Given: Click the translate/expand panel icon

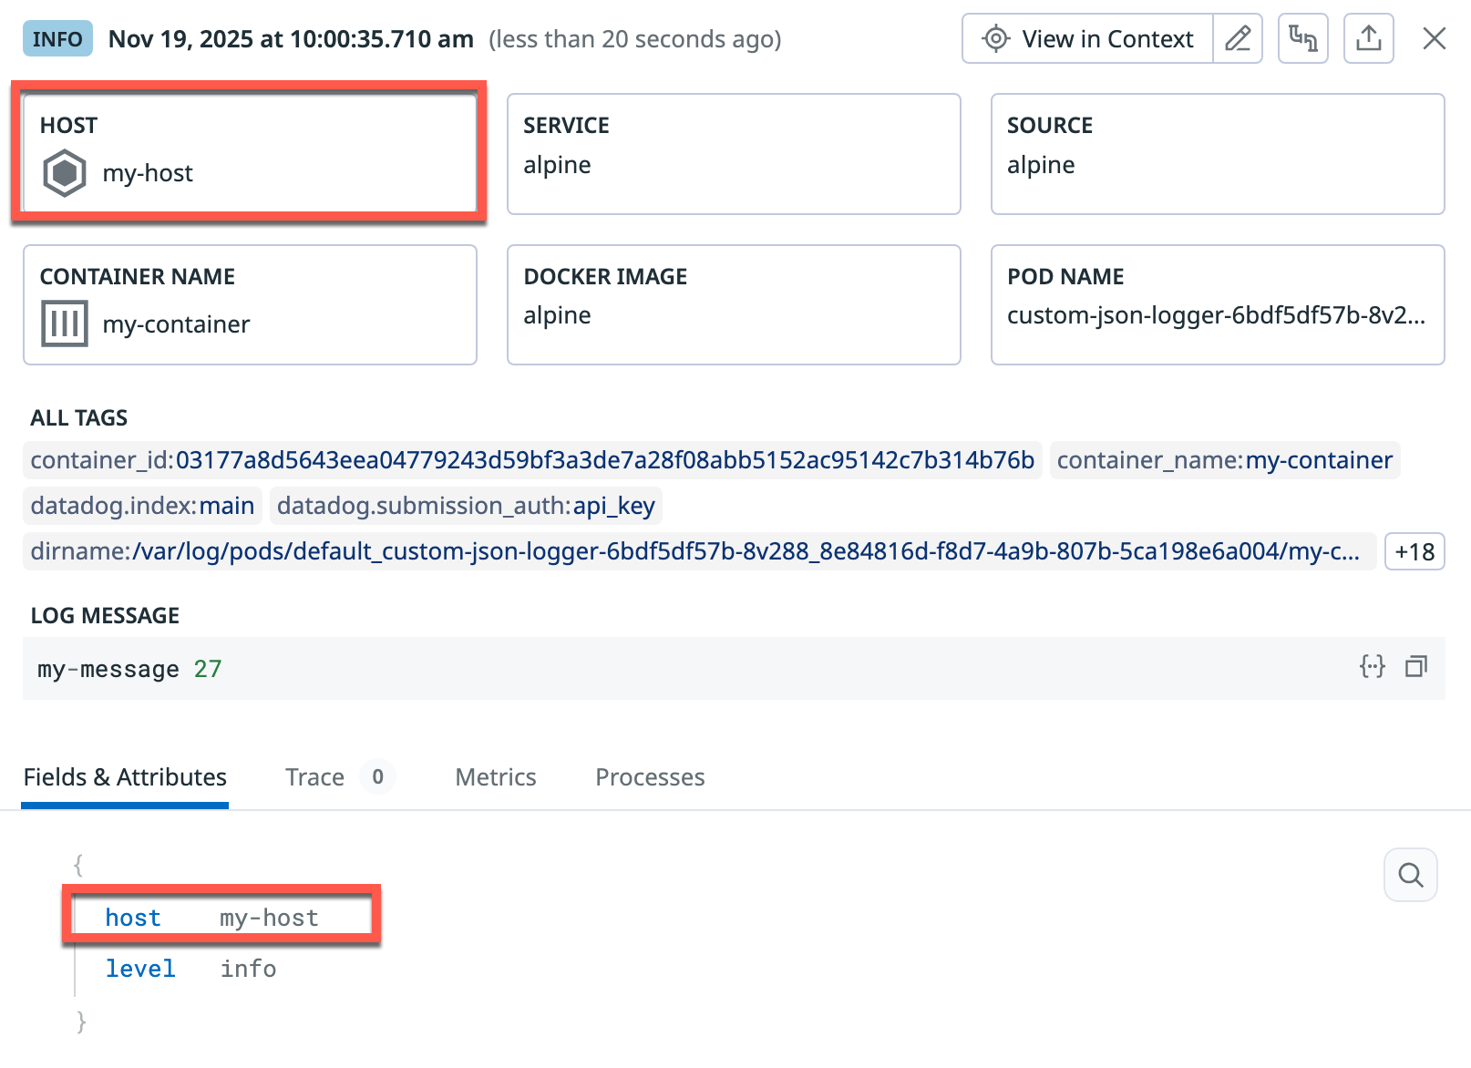Looking at the screenshot, I should [x=1302, y=39].
